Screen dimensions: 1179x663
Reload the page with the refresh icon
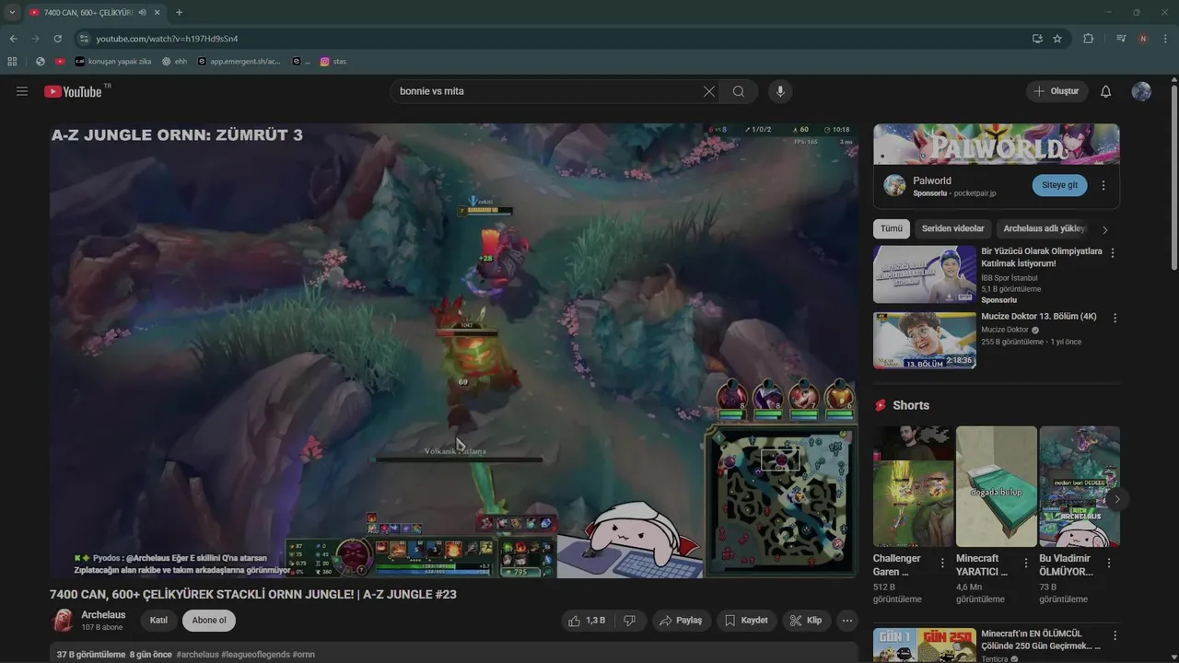coord(57,39)
